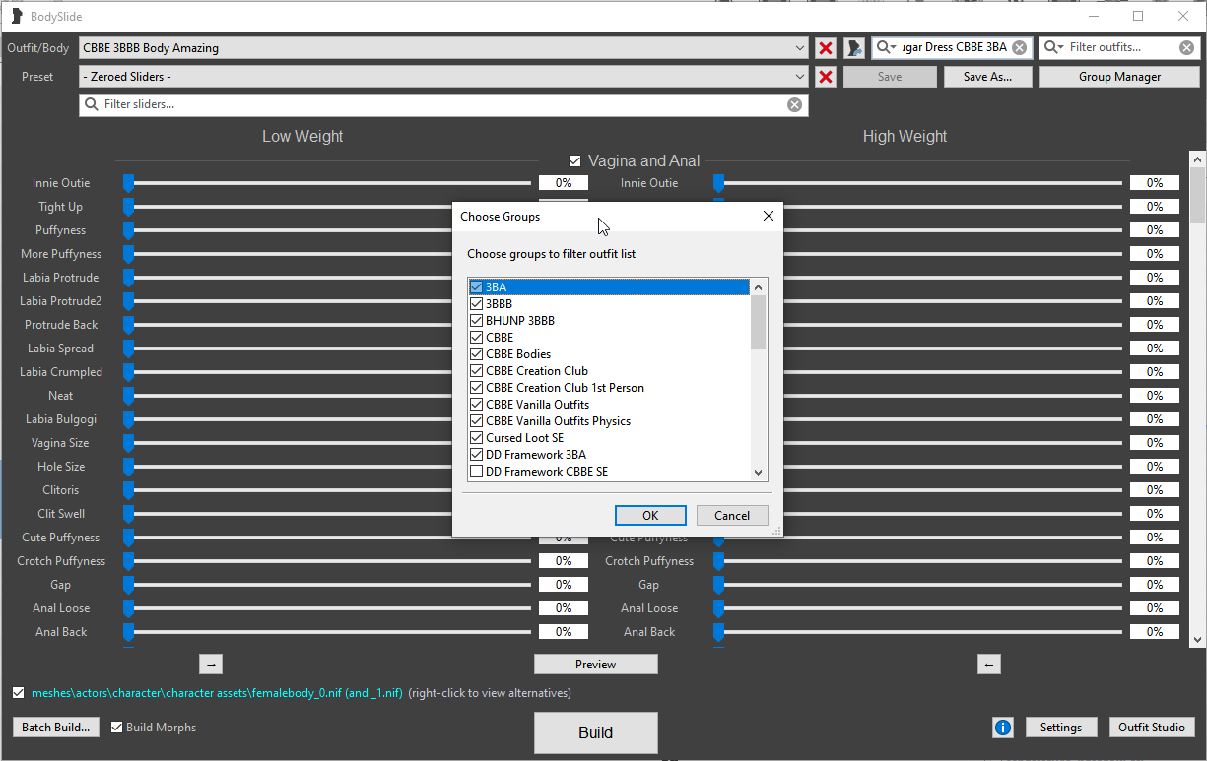The height and width of the screenshot is (761, 1207).
Task: Click the Filter sliders input field
Action: pos(443,104)
